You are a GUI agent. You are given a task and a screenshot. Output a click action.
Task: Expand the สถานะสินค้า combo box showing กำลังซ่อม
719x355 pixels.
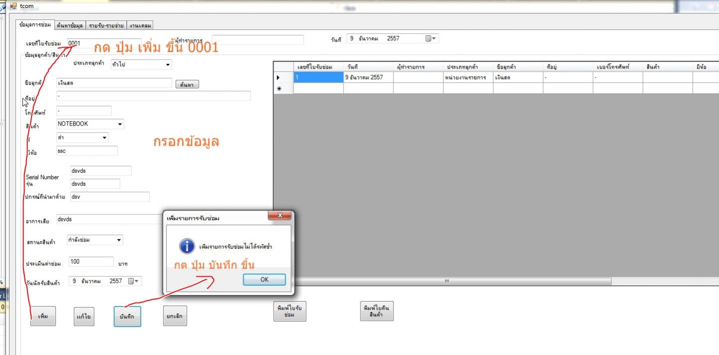click(x=119, y=240)
